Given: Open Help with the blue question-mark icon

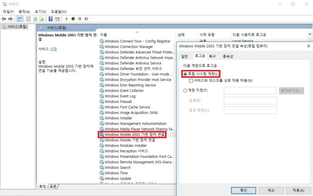Looking at the screenshot, I should click(51, 19).
